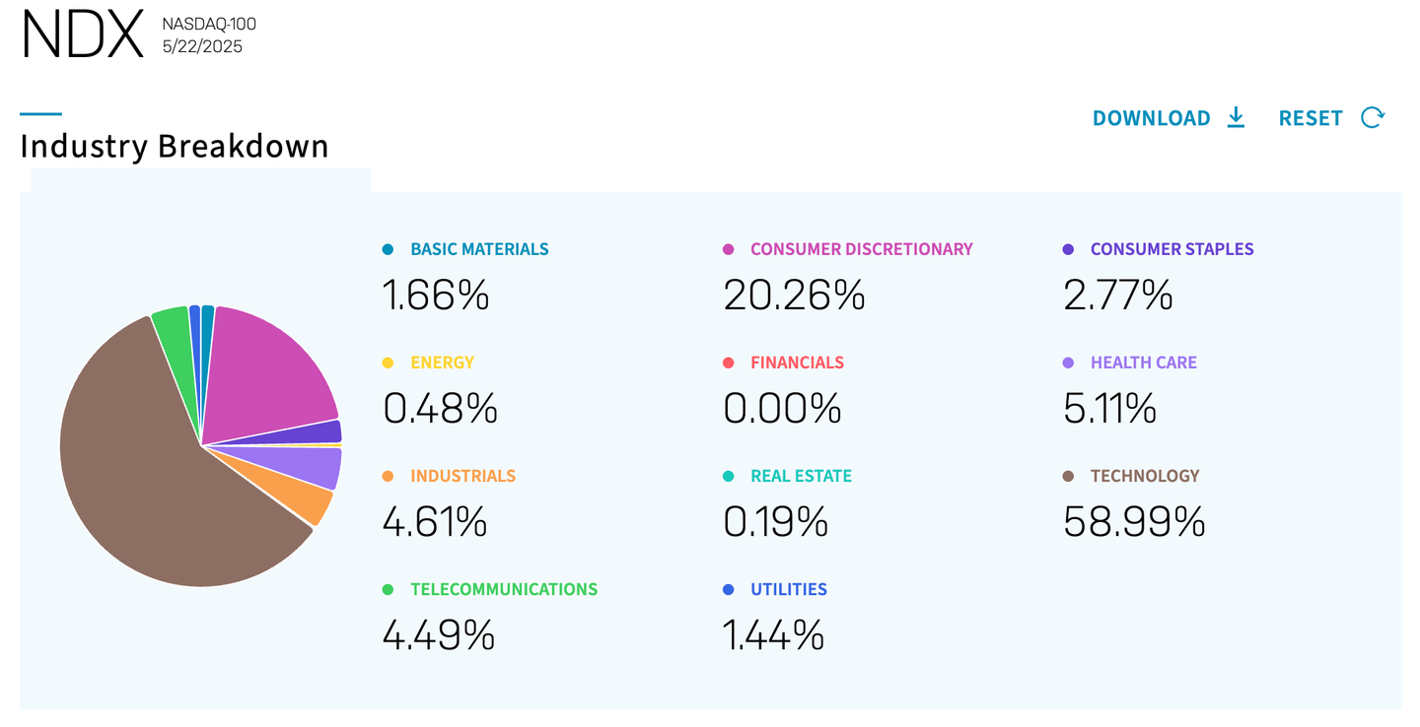Click the TELECOMMUNICATIONS legend label
Screen dimensions: 1420x727
click(504, 589)
